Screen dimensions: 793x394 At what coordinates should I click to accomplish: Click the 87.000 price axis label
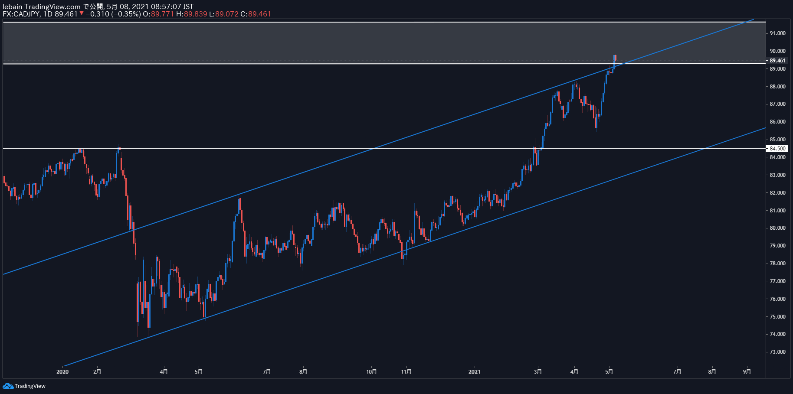coord(777,104)
